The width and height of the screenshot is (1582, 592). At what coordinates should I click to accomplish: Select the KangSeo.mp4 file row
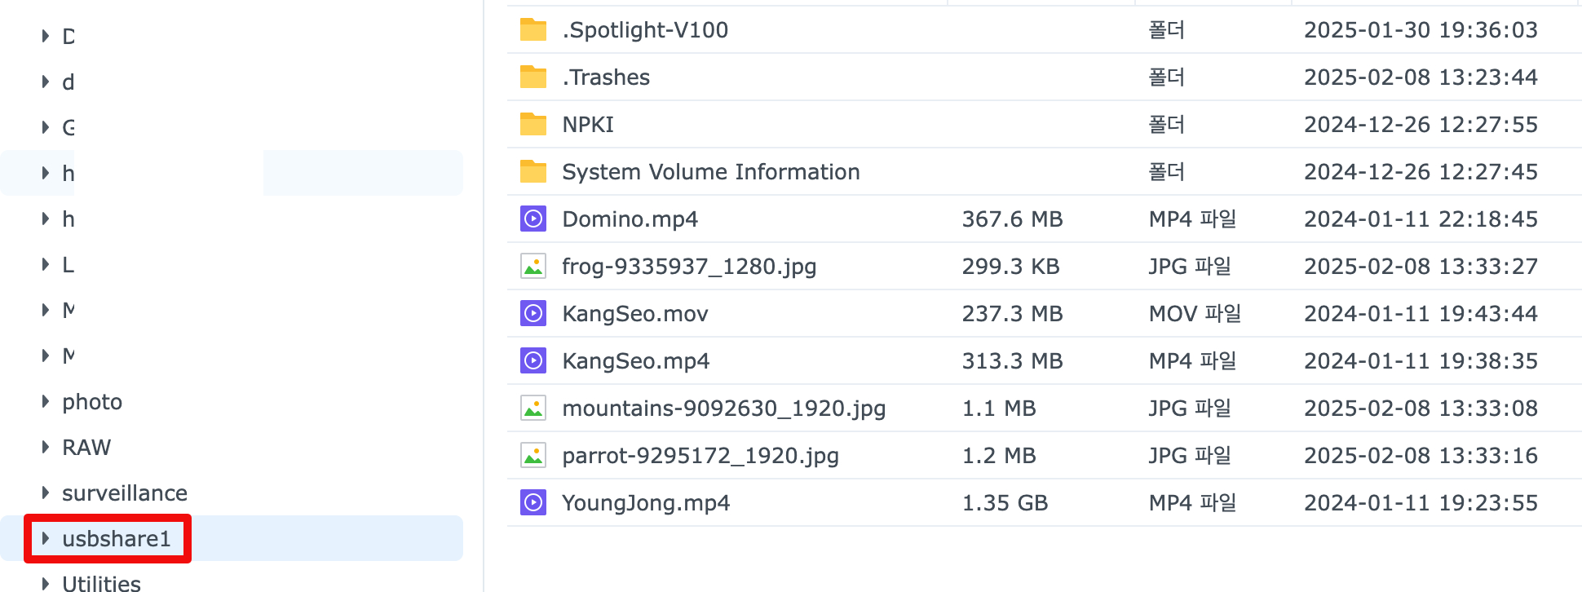click(x=1044, y=360)
